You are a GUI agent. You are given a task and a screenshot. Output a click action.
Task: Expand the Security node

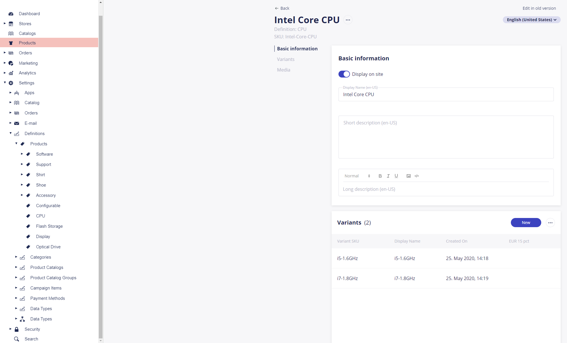coord(10,329)
